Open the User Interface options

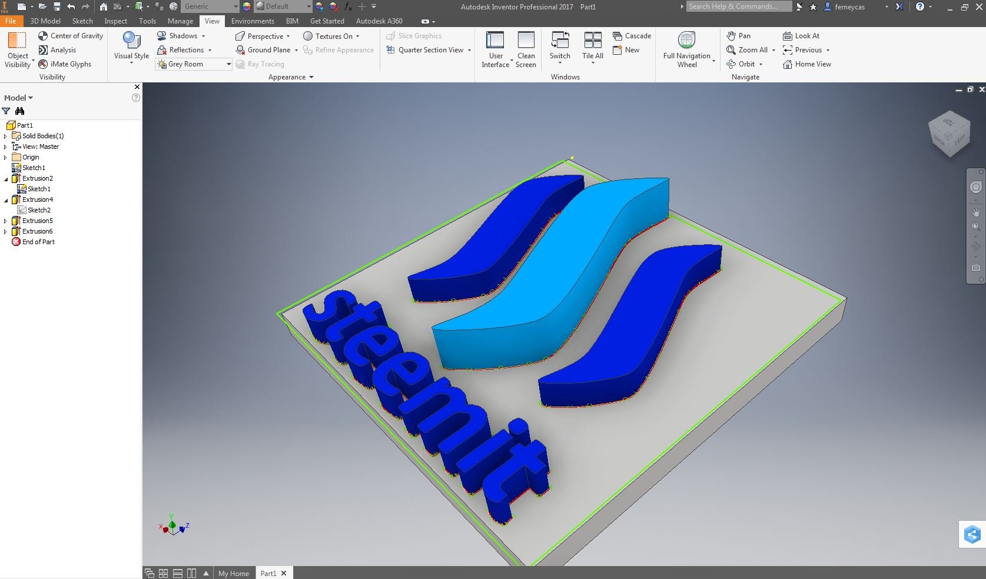[495, 50]
